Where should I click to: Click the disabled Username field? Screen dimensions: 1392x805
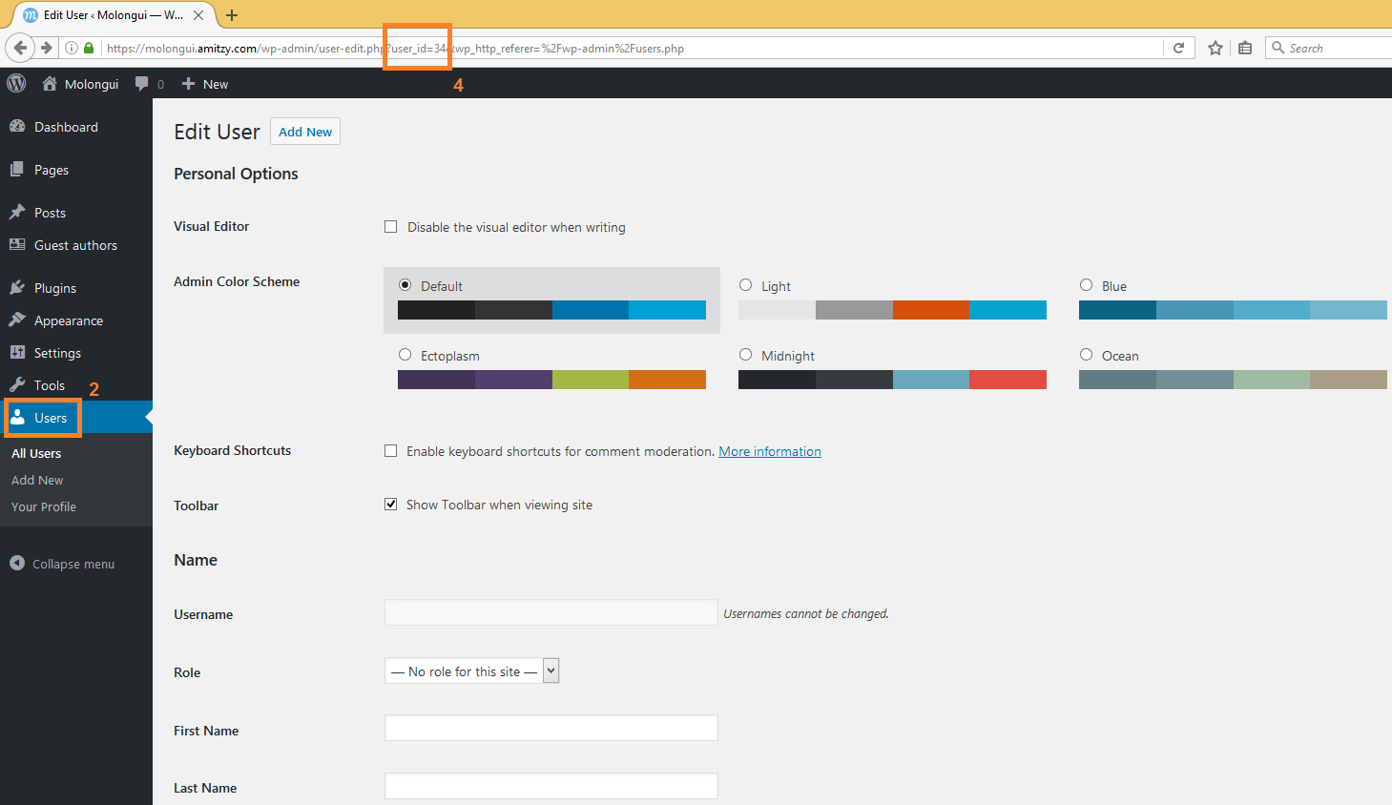pyautogui.click(x=551, y=612)
